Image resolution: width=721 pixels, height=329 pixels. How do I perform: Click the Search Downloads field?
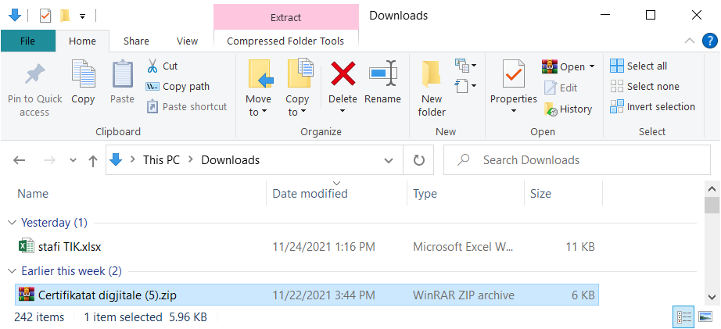click(577, 160)
